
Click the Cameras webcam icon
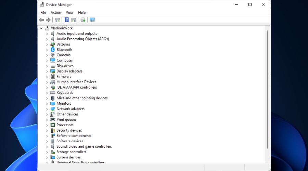pos(53,55)
